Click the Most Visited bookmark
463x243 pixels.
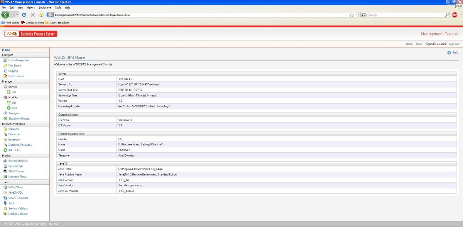coord(10,23)
